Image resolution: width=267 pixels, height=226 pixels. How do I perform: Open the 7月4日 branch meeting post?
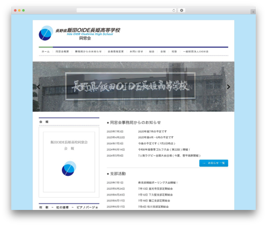pyautogui.click(x=153, y=207)
